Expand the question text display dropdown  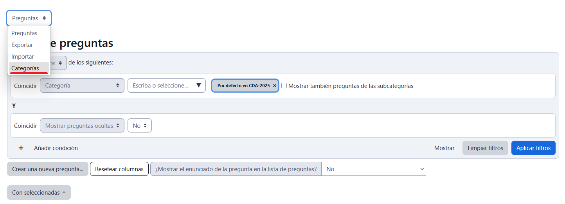coord(373,169)
